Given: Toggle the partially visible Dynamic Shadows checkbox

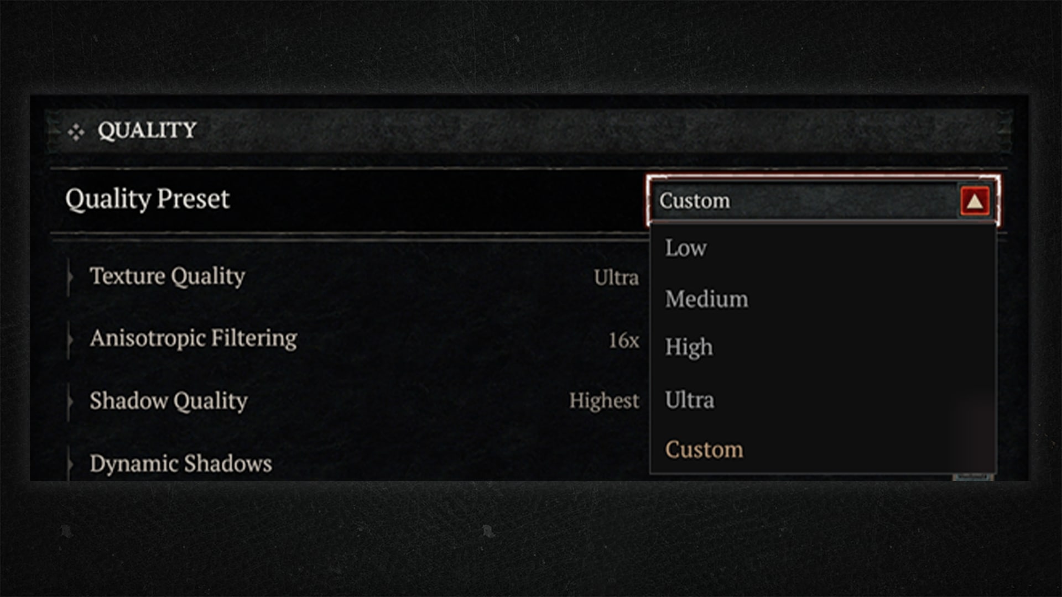Looking at the screenshot, I should click(x=973, y=476).
